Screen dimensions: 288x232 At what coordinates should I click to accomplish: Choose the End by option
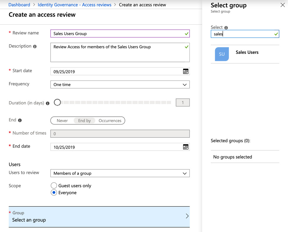(x=84, y=121)
